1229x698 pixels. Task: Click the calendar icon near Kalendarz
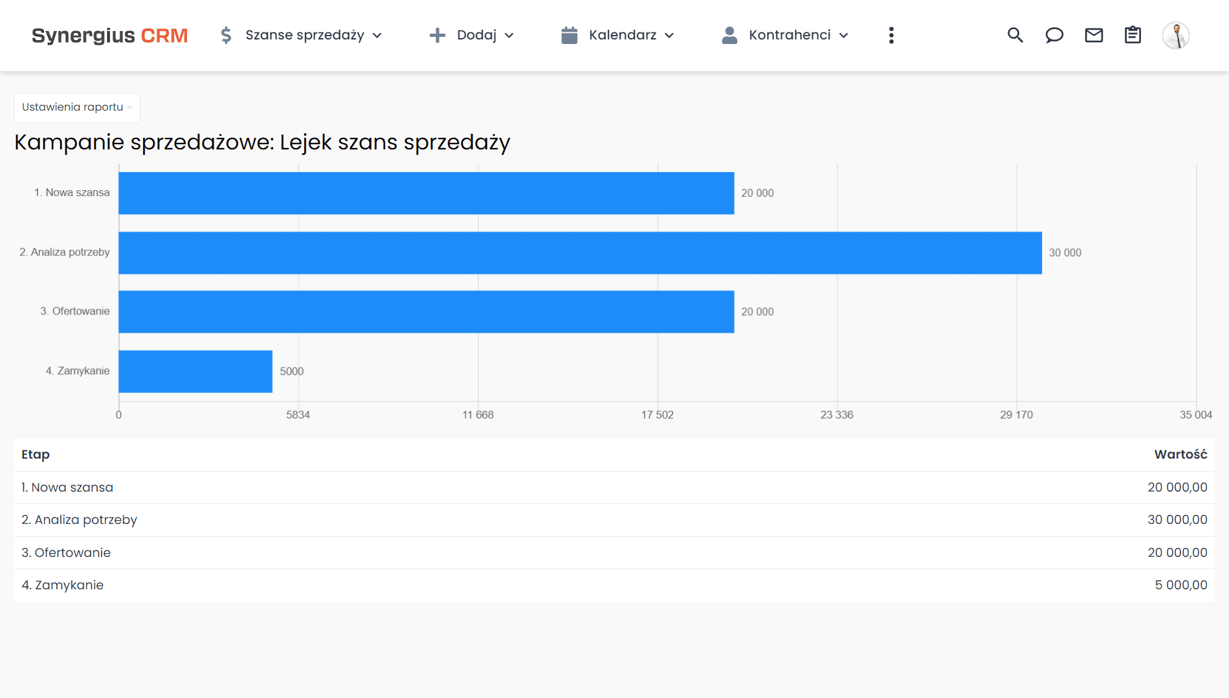pos(569,36)
